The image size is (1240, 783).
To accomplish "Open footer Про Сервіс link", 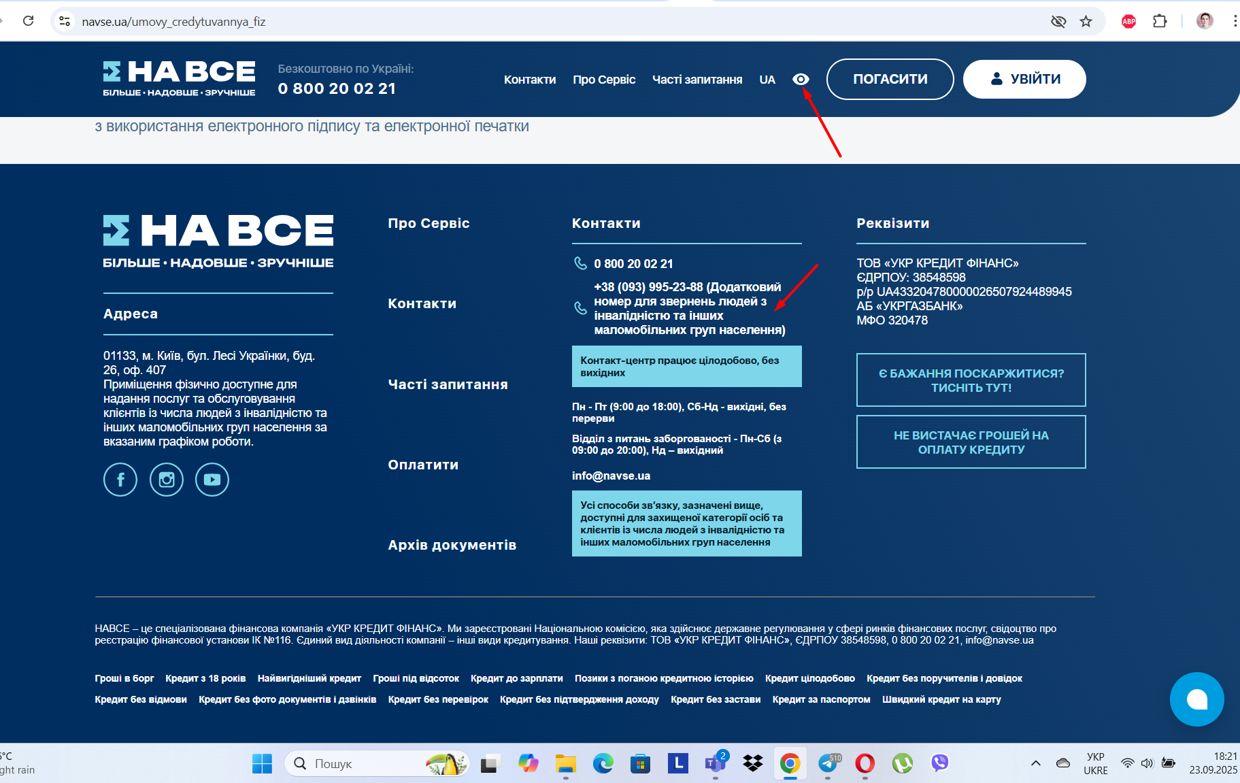I will tap(429, 223).
